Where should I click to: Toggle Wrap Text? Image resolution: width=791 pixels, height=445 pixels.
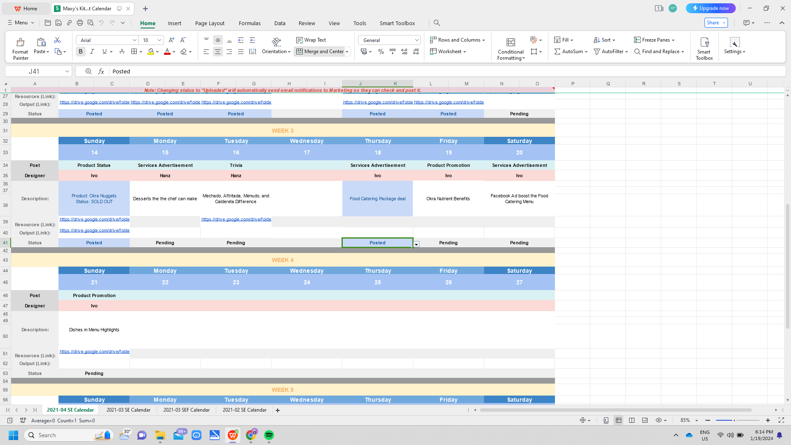pyautogui.click(x=311, y=40)
